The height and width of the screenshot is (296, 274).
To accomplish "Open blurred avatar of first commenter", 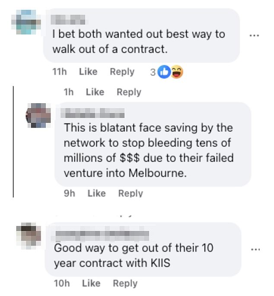I will 26,22.
